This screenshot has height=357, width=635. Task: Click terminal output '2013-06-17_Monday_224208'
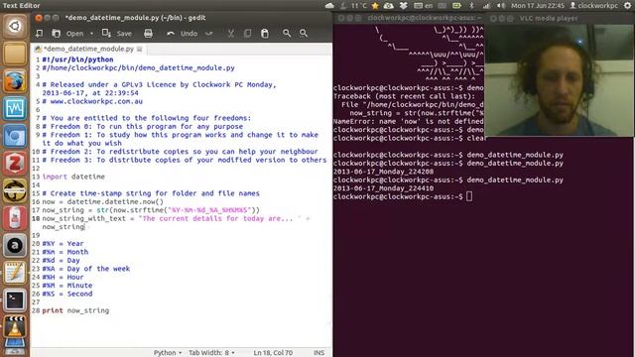pos(383,172)
